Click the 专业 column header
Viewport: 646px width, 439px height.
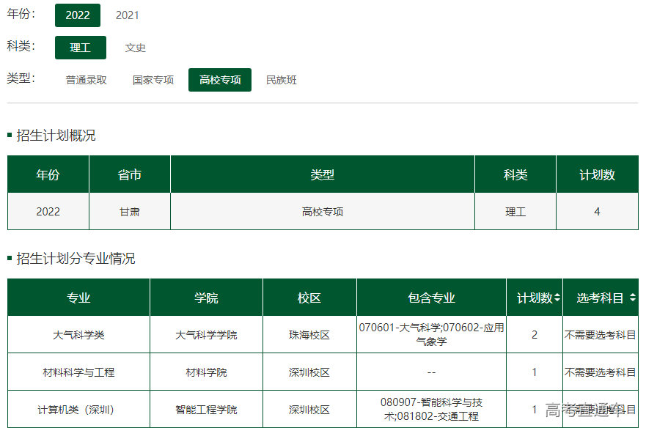[78, 298]
